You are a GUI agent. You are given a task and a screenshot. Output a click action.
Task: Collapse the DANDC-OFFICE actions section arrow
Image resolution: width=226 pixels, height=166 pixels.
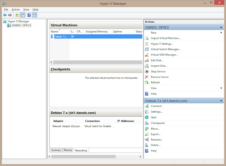point(221,27)
